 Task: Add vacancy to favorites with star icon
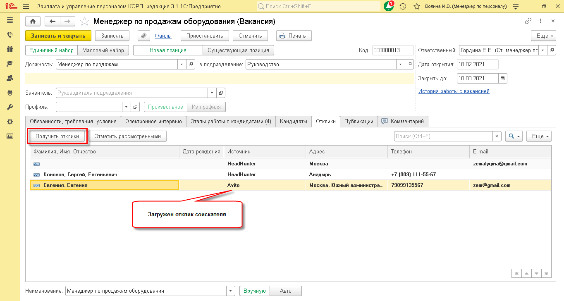[84, 21]
